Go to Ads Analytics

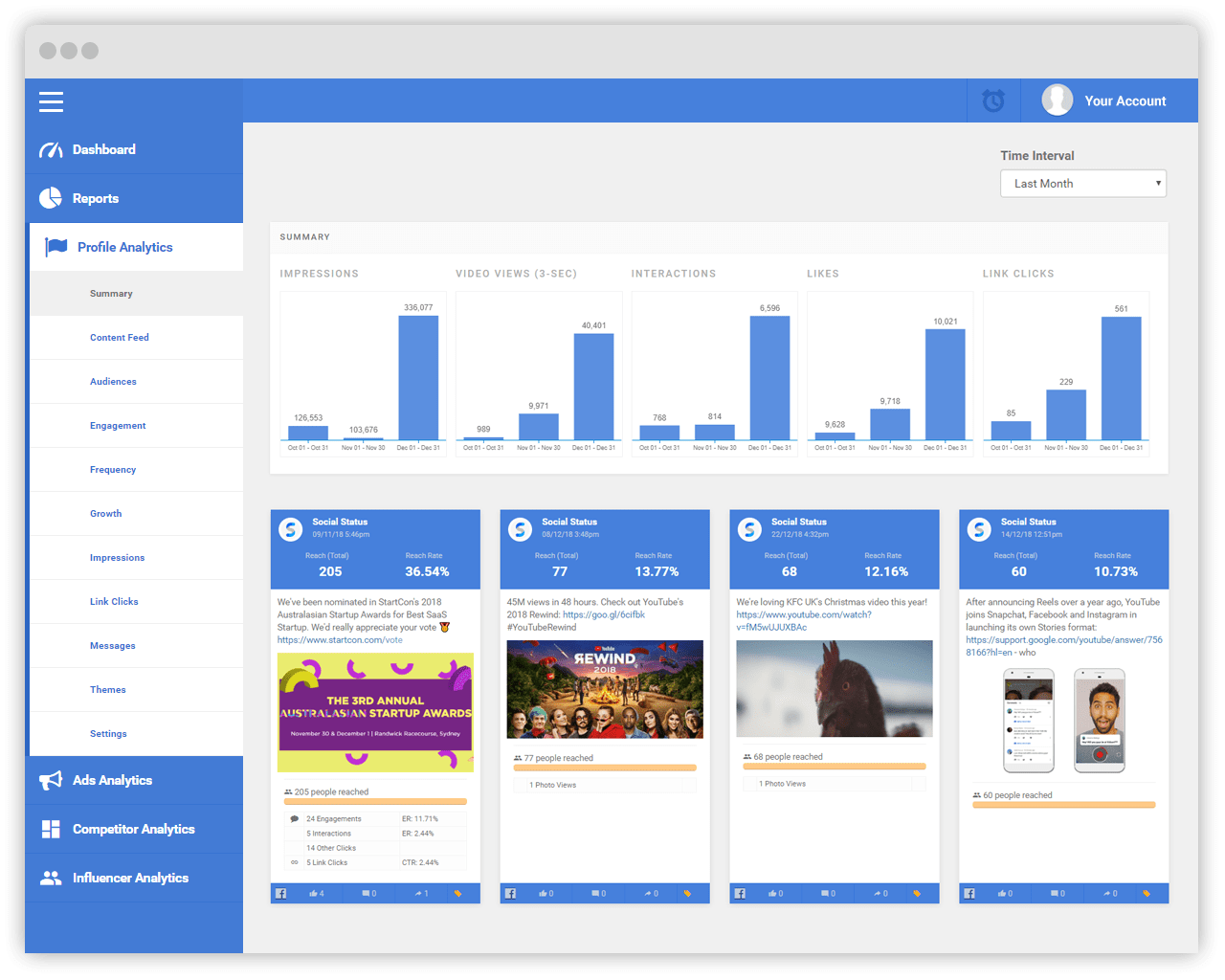[x=134, y=780]
